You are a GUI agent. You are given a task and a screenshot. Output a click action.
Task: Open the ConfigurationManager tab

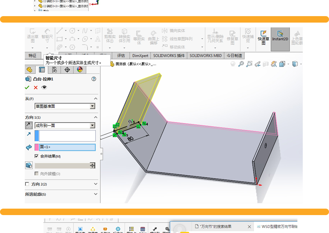(54, 70)
